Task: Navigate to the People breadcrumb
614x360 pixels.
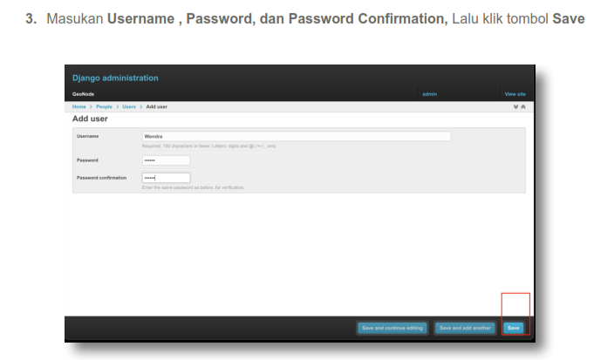Action: tap(104, 106)
